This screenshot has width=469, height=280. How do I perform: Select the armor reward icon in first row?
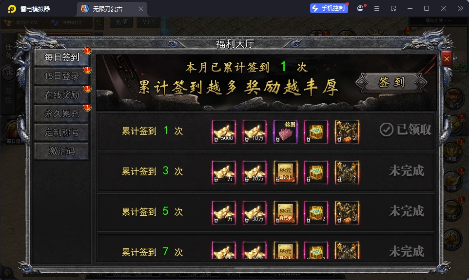coord(347,132)
